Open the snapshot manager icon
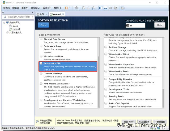170x131 pixels. (93, 8)
